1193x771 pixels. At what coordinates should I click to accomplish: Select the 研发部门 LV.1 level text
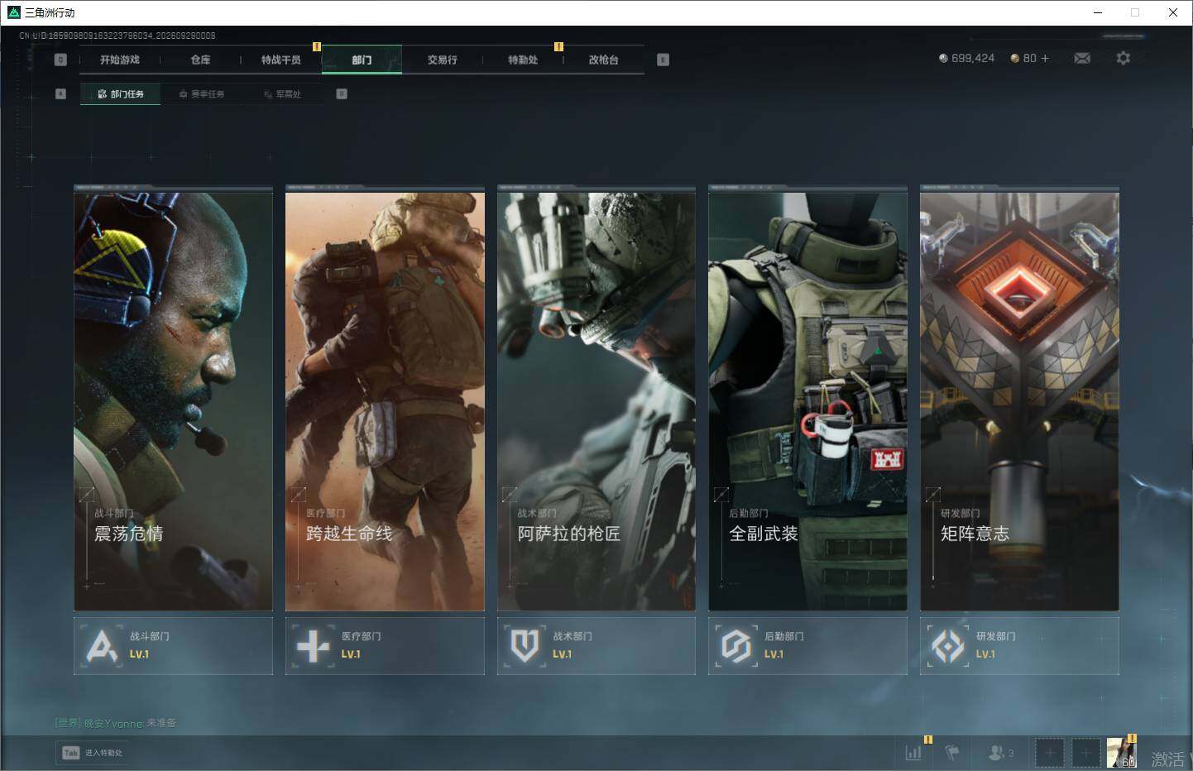(x=985, y=654)
